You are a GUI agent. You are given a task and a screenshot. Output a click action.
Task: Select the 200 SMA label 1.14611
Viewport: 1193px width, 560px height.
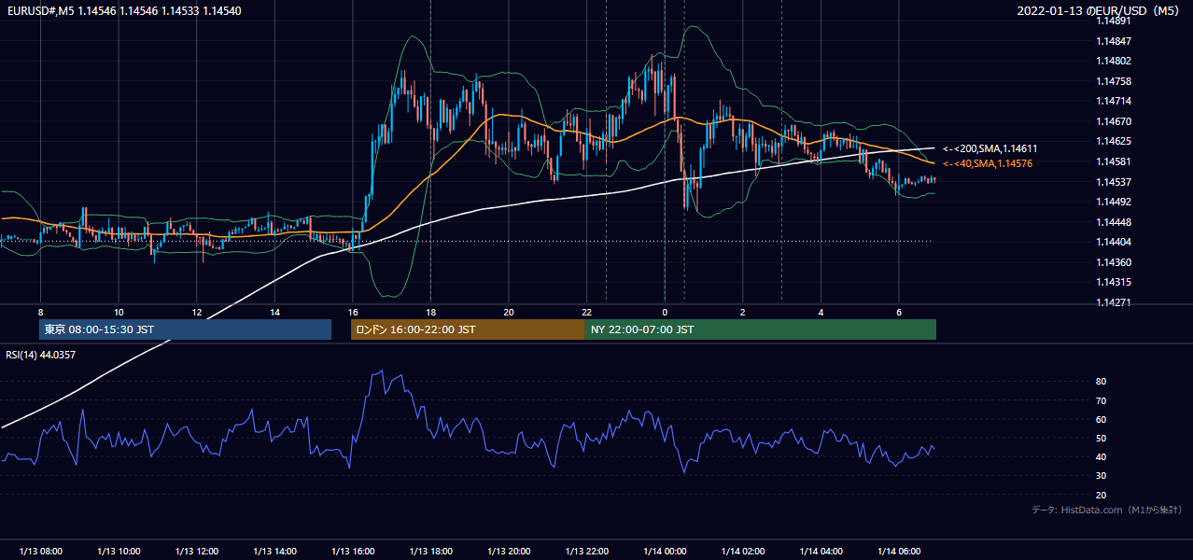[989, 148]
